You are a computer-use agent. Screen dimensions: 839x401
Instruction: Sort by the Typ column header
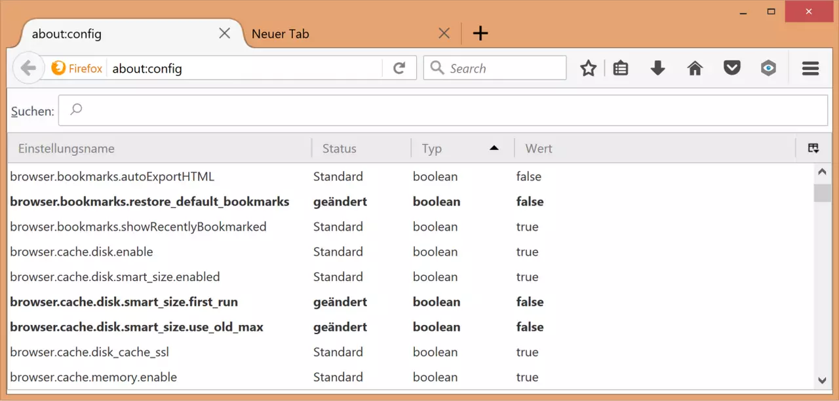[459, 149]
